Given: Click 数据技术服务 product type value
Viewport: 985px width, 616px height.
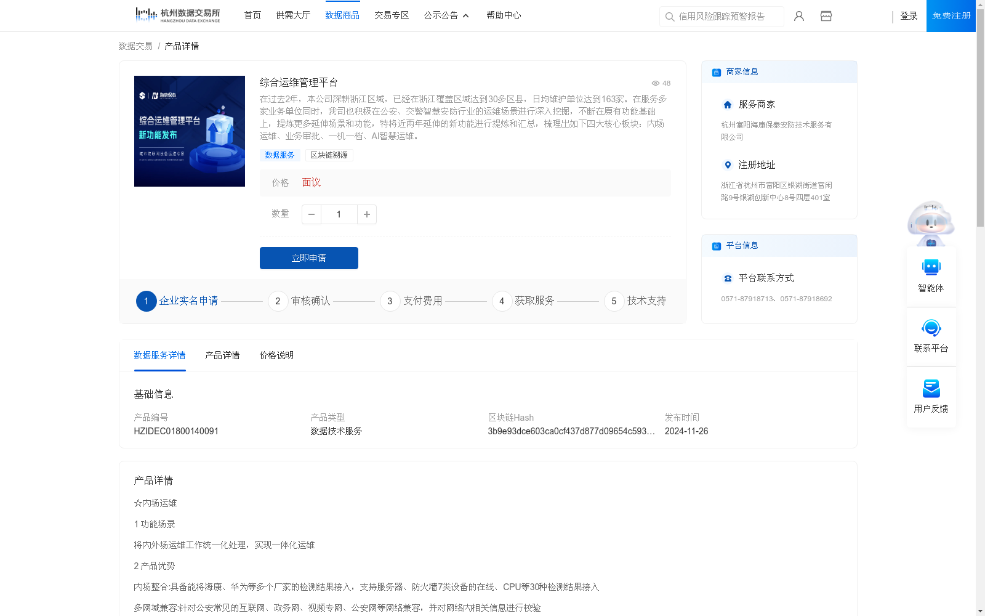Looking at the screenshot, I should [336, 431].
